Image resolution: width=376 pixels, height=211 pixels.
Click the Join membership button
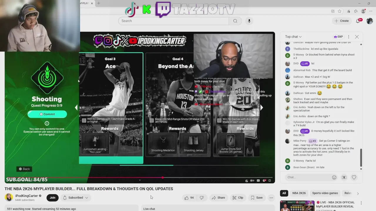52,198
